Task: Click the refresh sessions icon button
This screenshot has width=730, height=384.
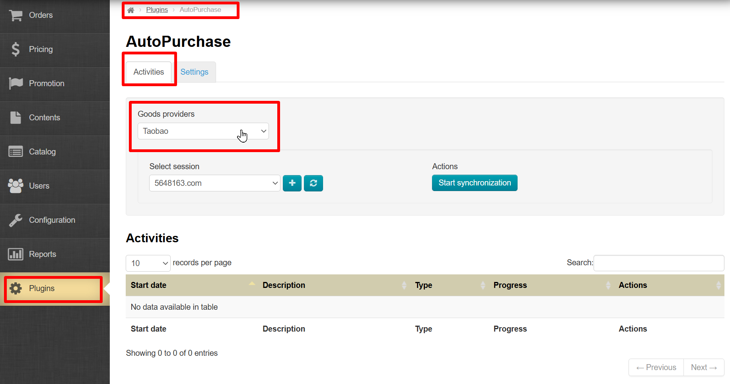Action: coord(313,183)
